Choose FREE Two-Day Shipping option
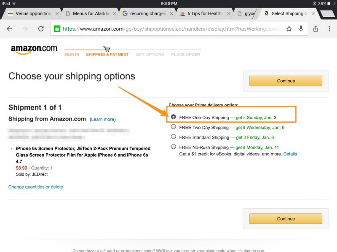Viewport: 337px width, 252px height. point(174,127)
